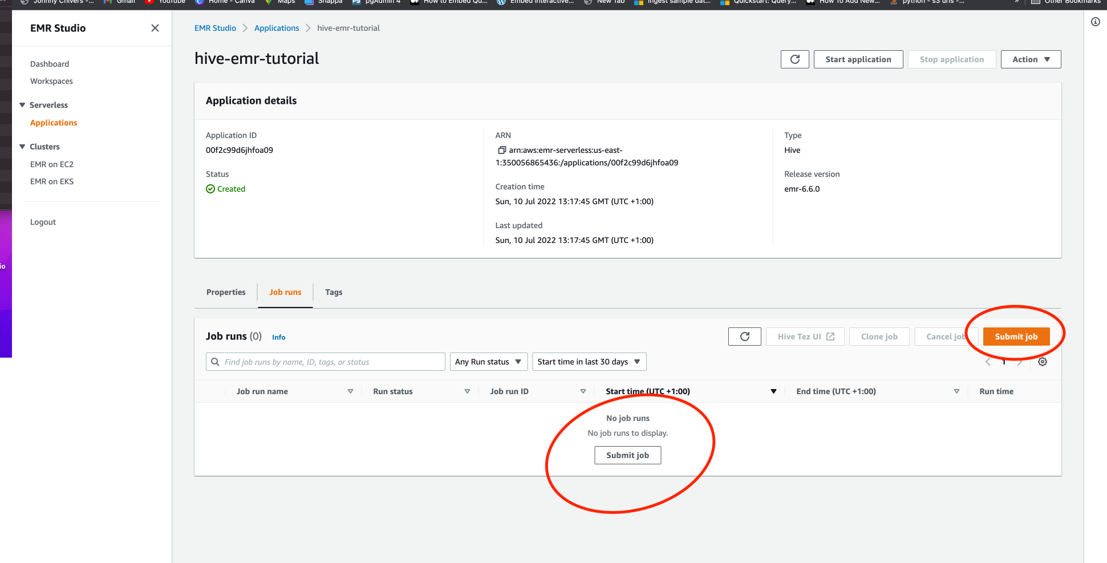This screenshot has height=563, width=1107.
Task: Sort by Job run ID column
Action: 583,391
